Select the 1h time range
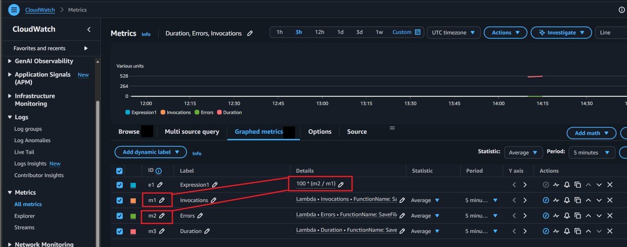Image resolution: width=627 pixels, height=247 pixels. tap(280, 32)
